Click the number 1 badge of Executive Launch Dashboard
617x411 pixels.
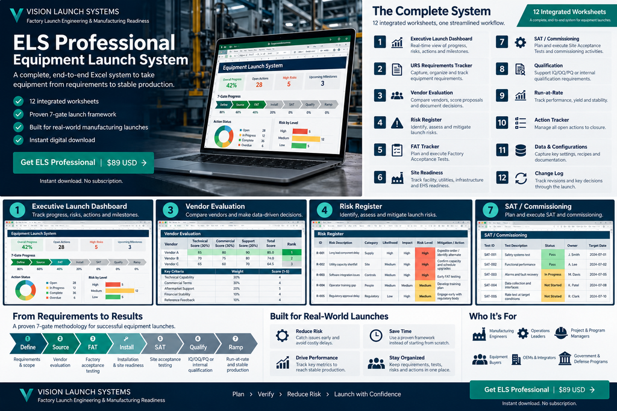(x=380, y=42)
